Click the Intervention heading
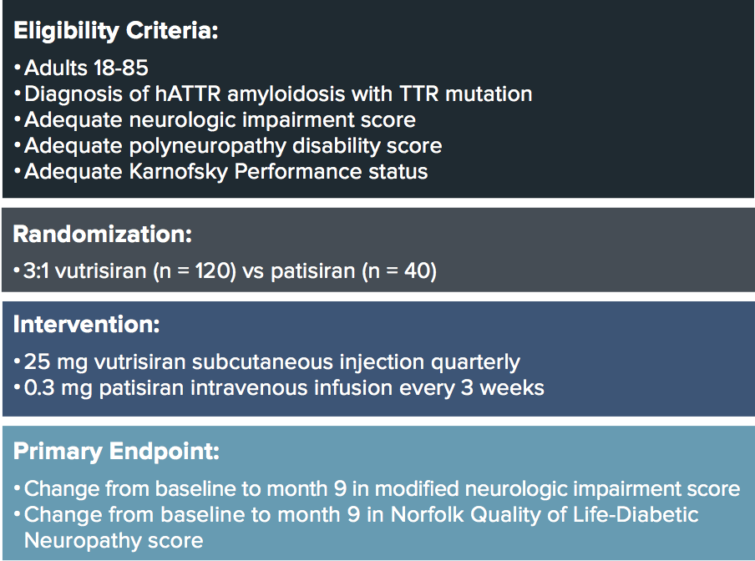This screenshot has width=755, height=561. 86,324
